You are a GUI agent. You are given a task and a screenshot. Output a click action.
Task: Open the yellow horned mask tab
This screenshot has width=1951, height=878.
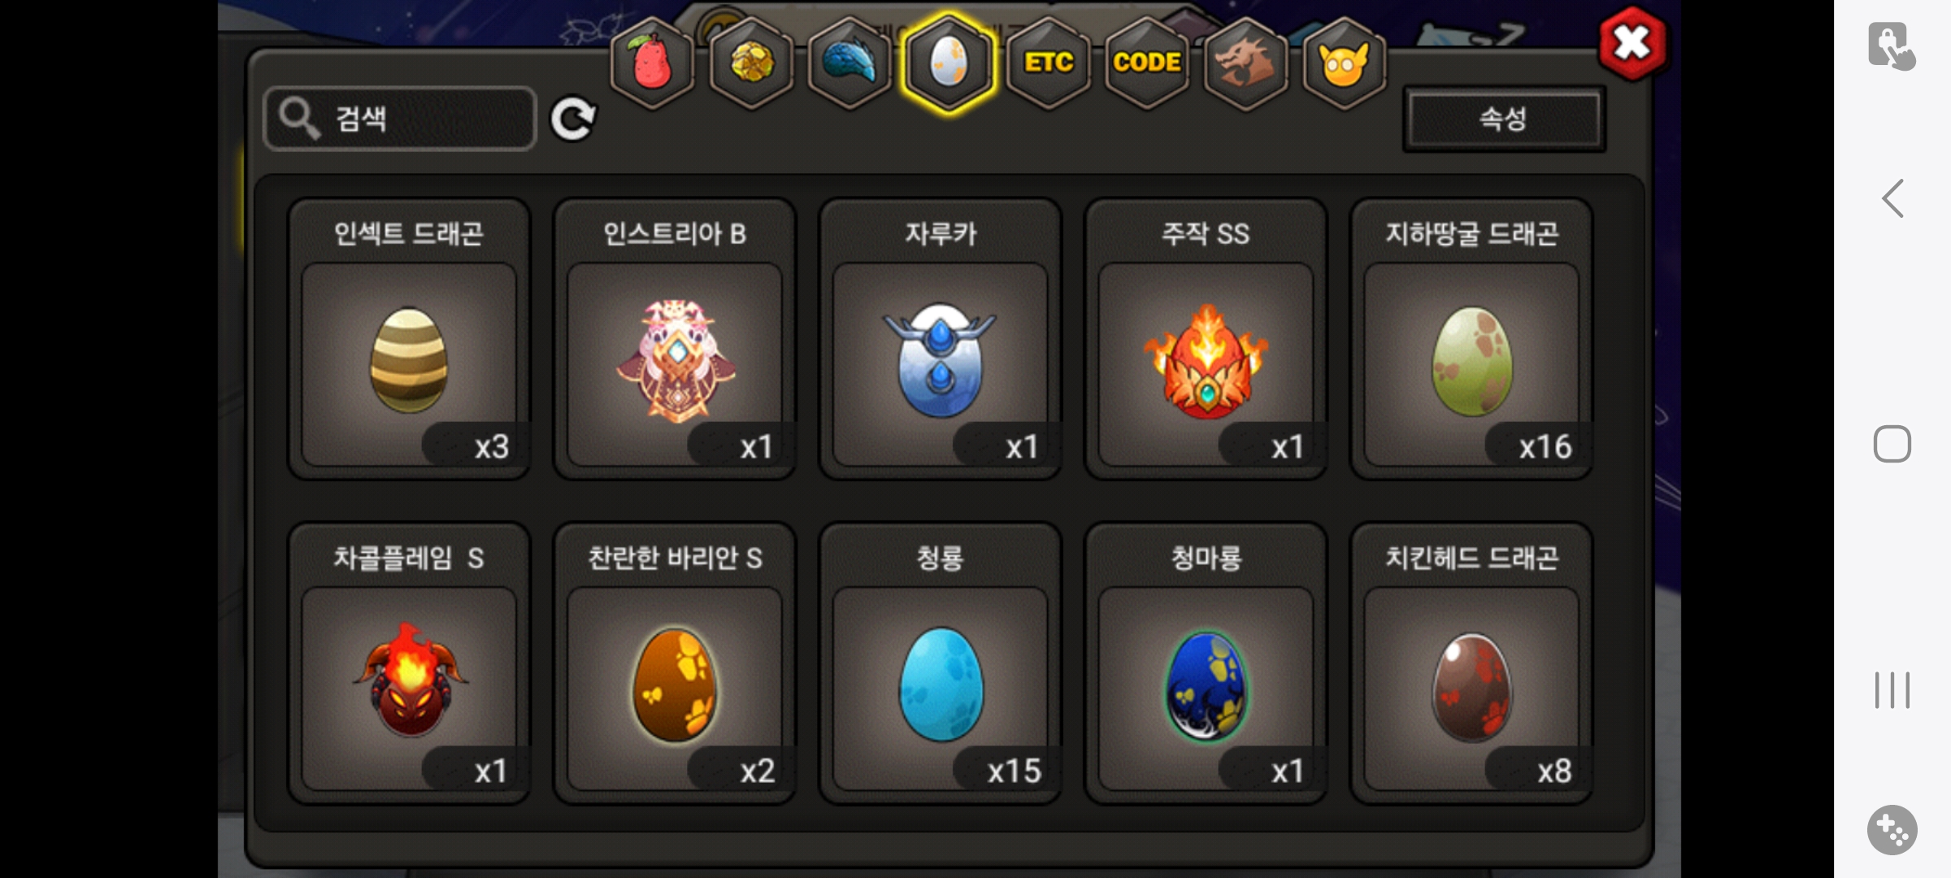coord(1345,63)
